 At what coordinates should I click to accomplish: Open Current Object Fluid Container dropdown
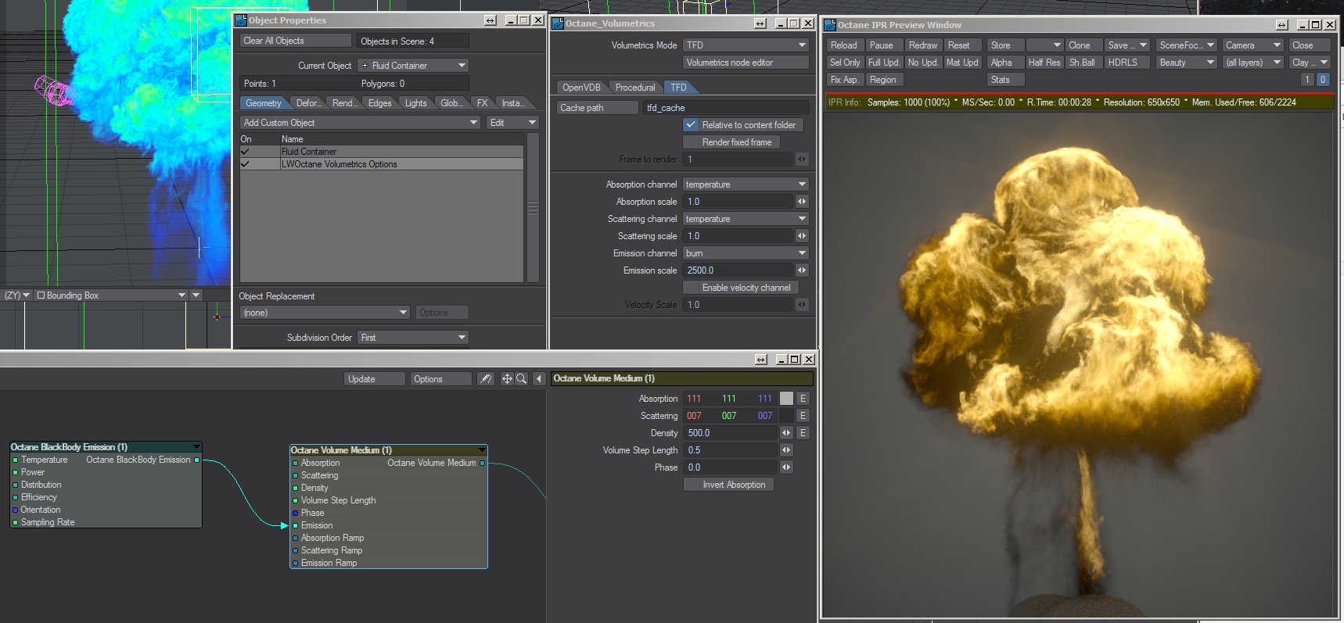[413, 66]
